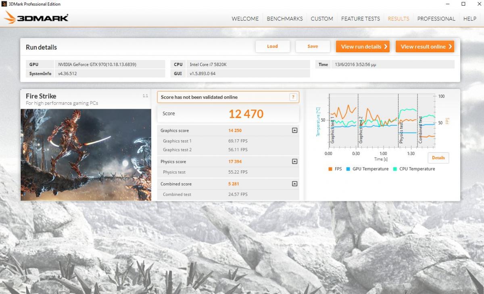Click Combined test result 24.57 FPS

click(x=238, y=195)
